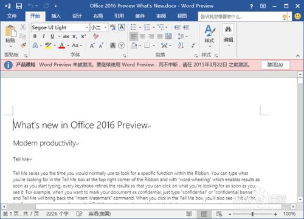Apply red font color
The image size is (304, 219).
coord(62,45)
